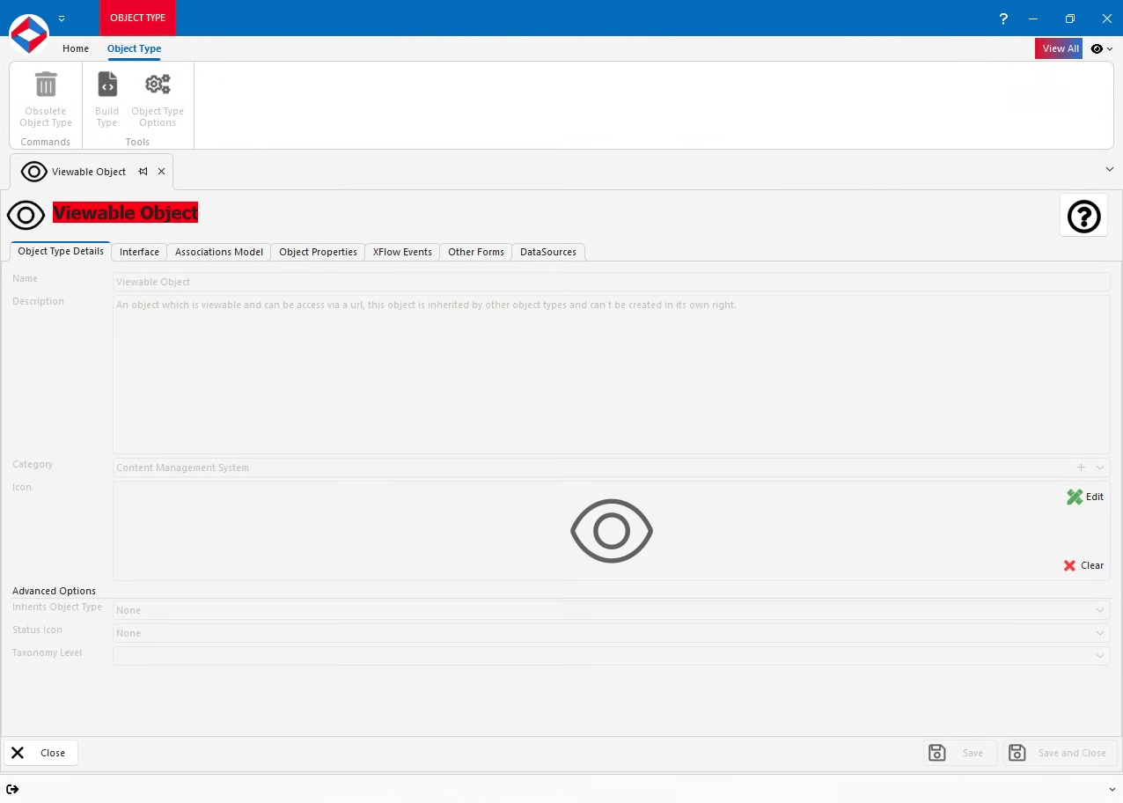1123x803 pixels.
Task: Open the Status Icon dropdown
Action: 1099,632
